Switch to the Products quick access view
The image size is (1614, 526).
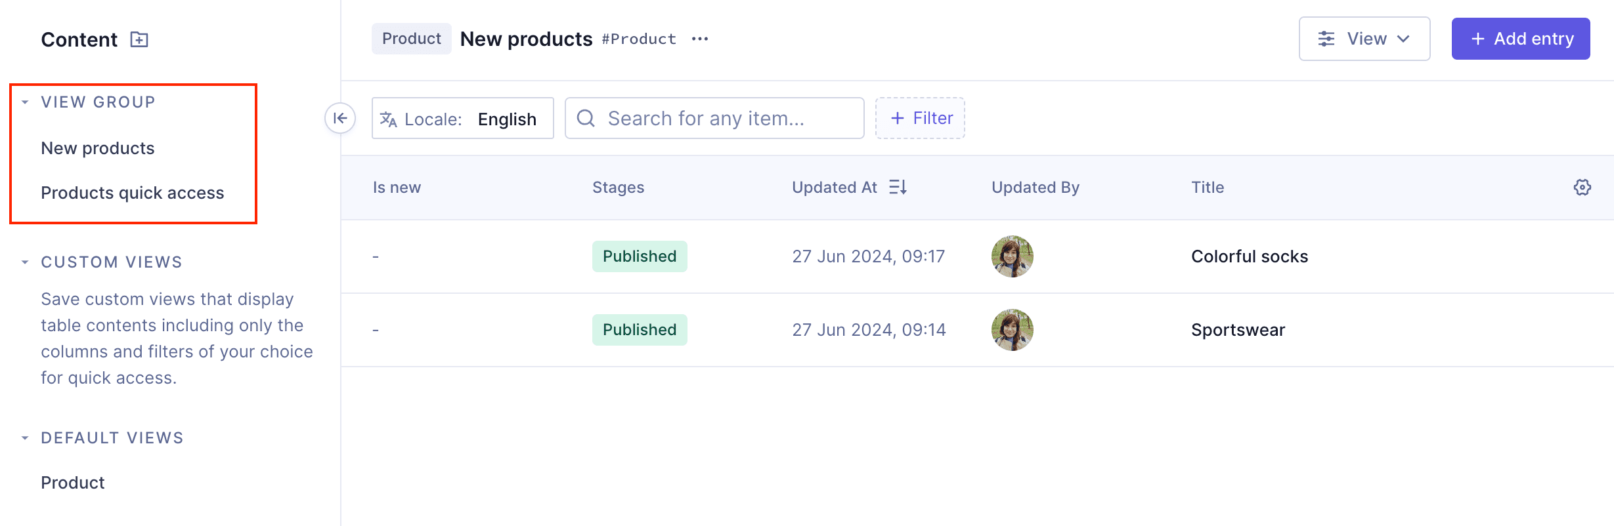click(132, 192)
